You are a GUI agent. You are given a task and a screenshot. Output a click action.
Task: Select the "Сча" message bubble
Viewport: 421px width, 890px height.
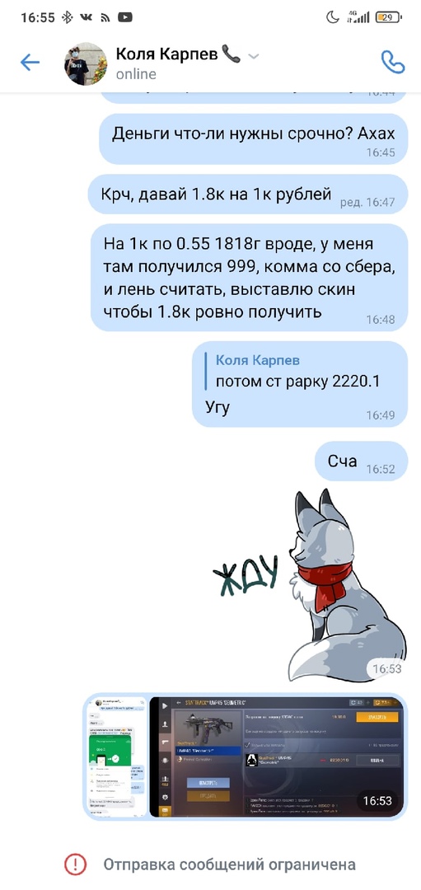[362, 461]
